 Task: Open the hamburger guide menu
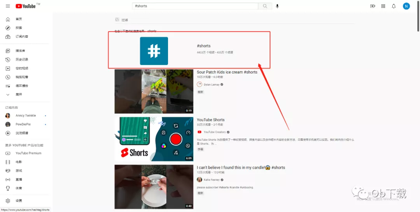(x=8, y=6)
